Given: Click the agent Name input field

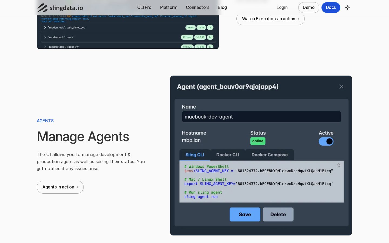Looking at the screenshot, I should [x=261, y=117].
